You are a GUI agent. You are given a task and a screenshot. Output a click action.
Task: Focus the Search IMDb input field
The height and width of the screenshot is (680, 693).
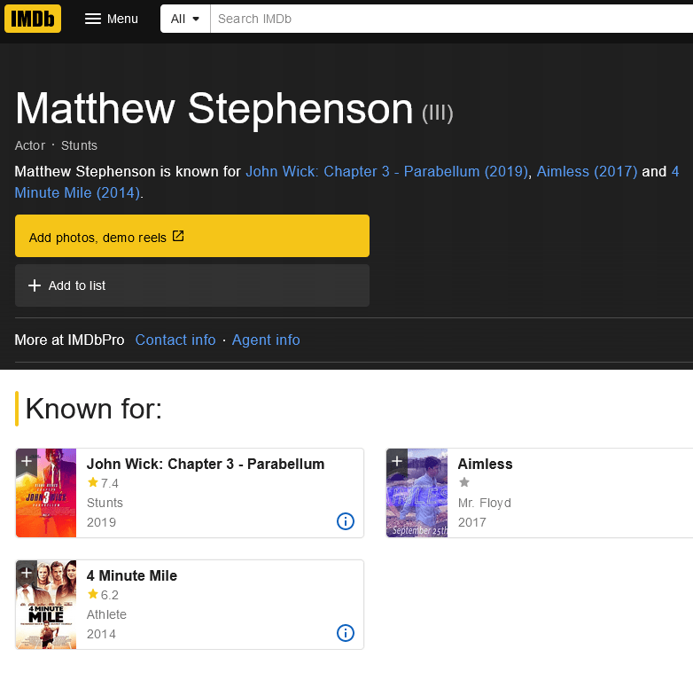click(443, 19)
